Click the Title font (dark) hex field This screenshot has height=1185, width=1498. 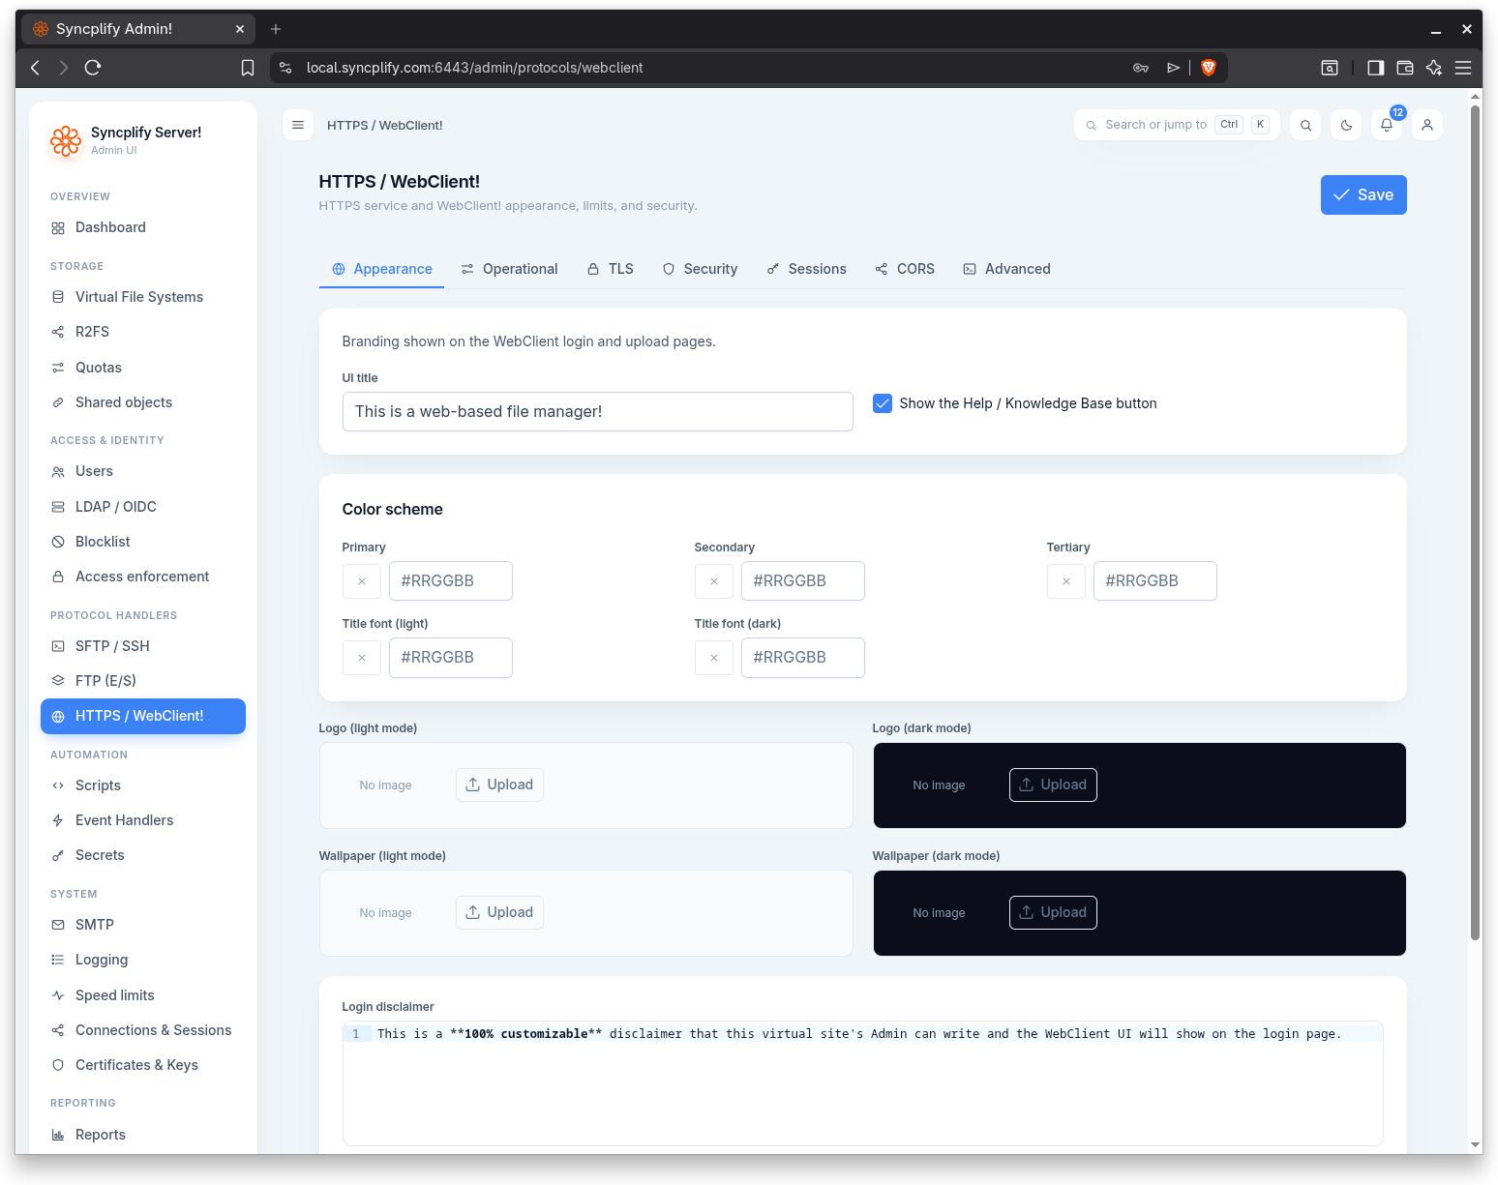803,658
